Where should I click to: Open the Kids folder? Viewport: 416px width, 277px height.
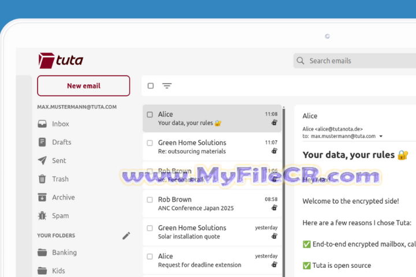58,271
